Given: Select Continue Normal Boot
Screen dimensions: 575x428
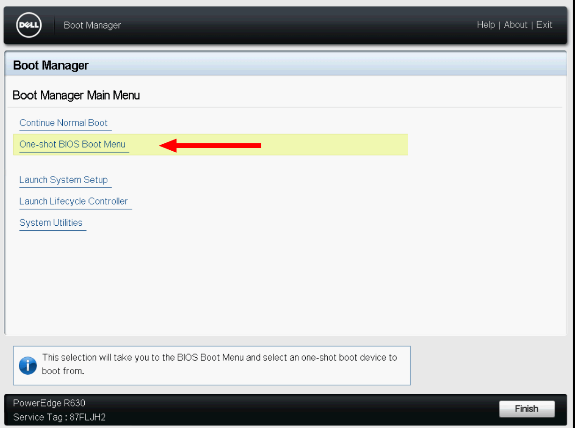Looking at the screenshot, I should click(64, 123).
